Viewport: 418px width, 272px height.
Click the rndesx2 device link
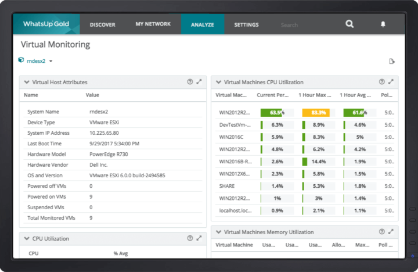pyautogui.click(x=36, y=61)
